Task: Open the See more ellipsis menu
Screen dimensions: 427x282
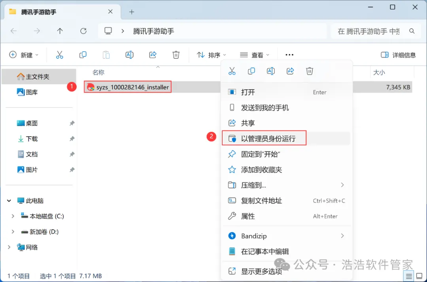Action: click(289, 55)
